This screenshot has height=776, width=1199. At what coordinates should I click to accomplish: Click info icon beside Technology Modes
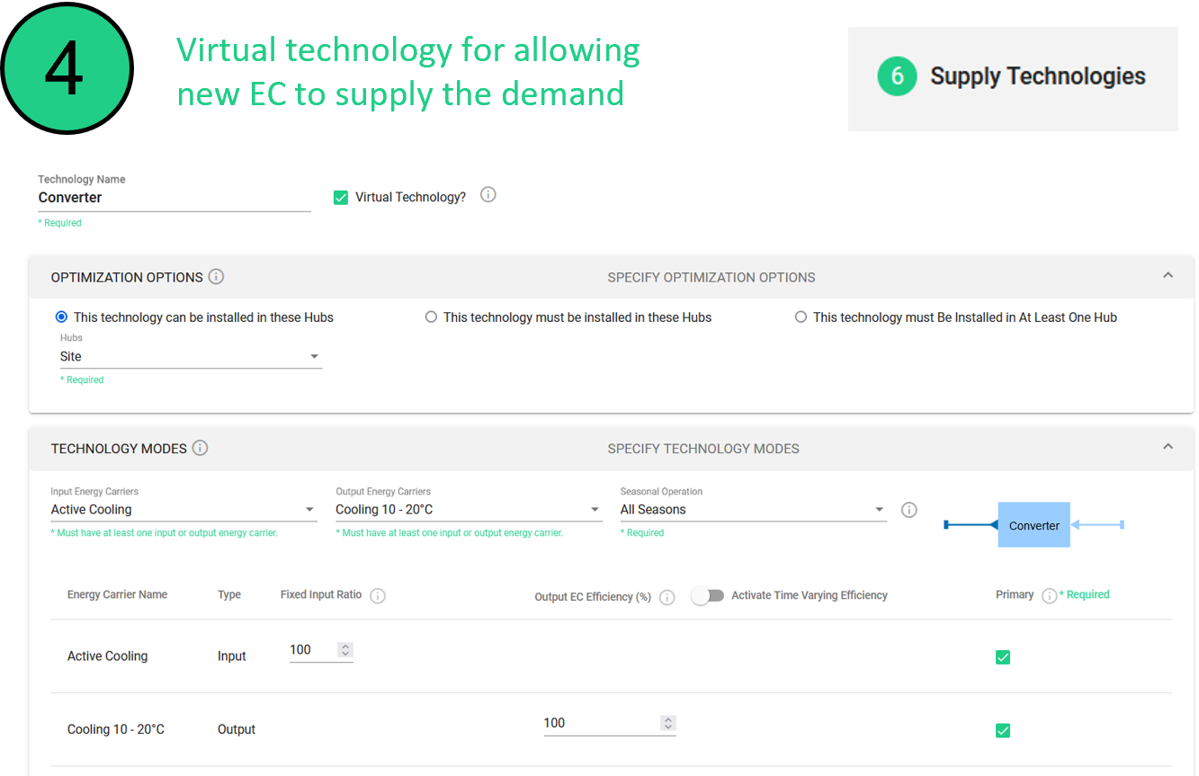pos(200,448)
